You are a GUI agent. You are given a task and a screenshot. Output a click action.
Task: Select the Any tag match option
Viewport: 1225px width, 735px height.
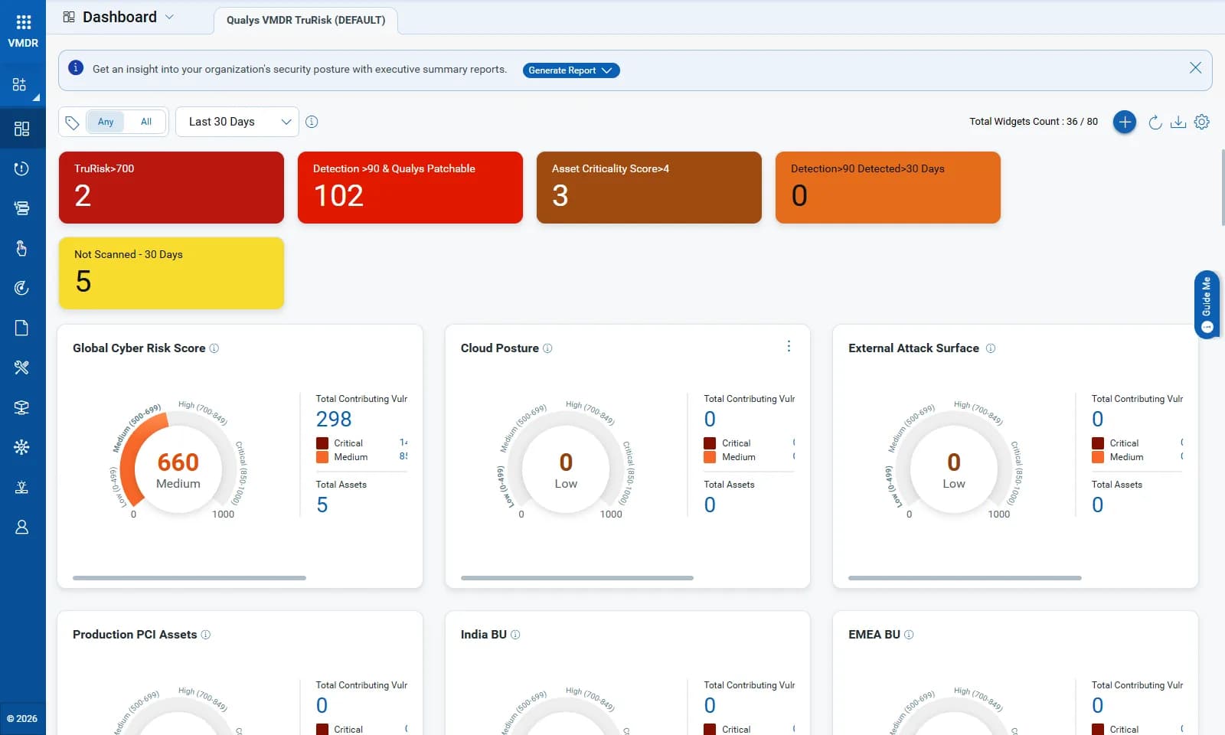point(106,122)
